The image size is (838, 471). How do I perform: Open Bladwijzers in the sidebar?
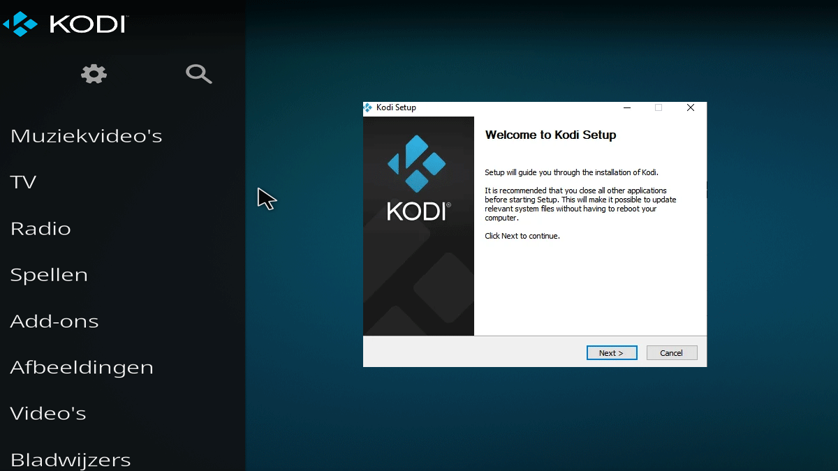click(x=71, y=460)
